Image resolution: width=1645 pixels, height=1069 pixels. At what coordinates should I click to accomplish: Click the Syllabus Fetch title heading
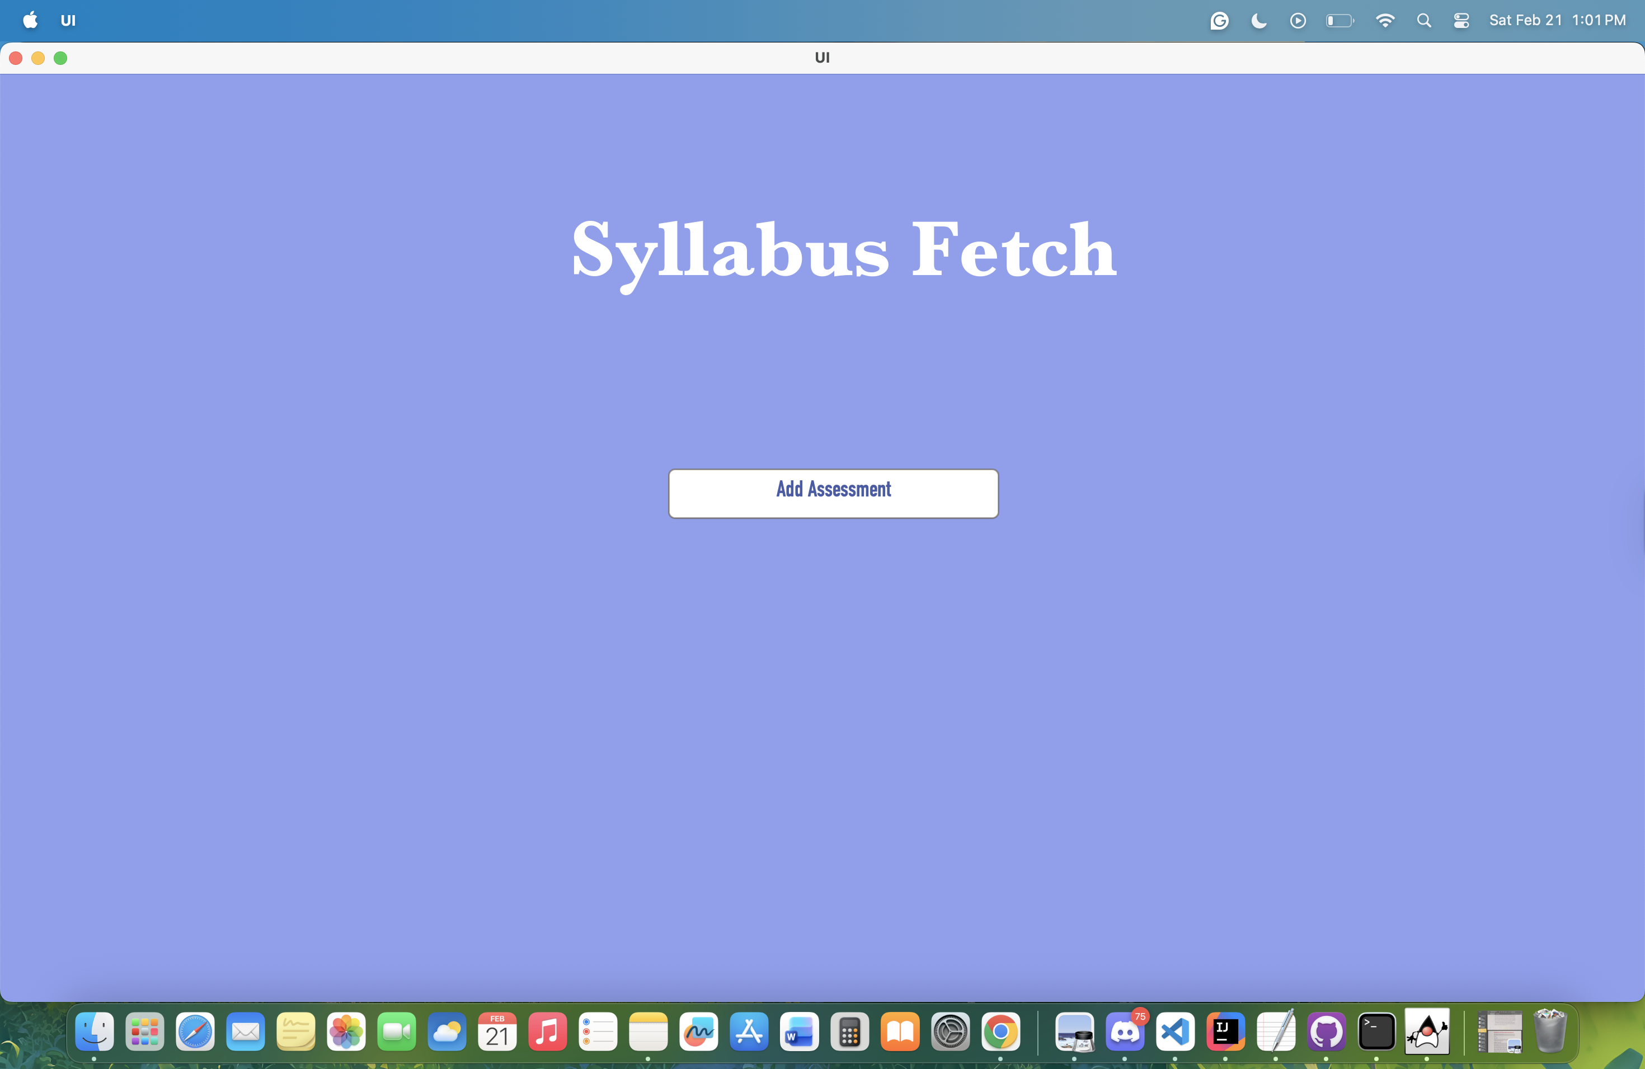pyautogui.click(x=843, y=250)
